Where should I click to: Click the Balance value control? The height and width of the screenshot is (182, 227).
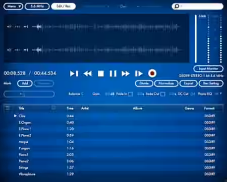[82, 94]
